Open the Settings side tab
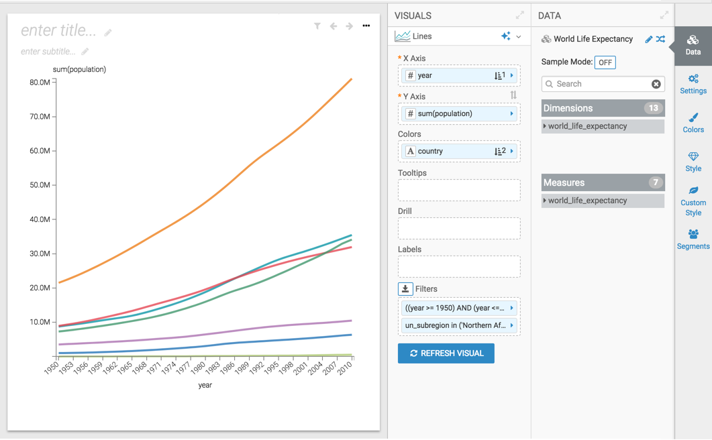 tap(693, 85)
